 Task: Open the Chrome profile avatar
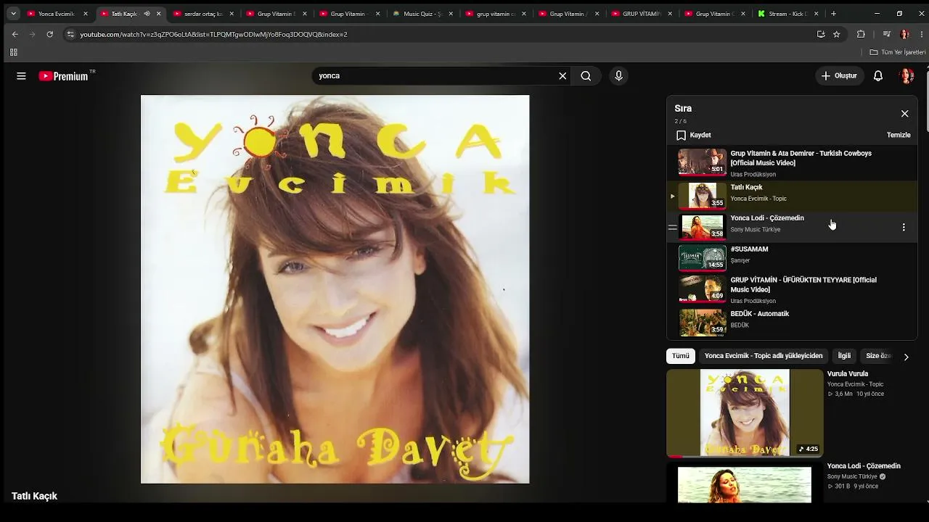coord(904,34)
